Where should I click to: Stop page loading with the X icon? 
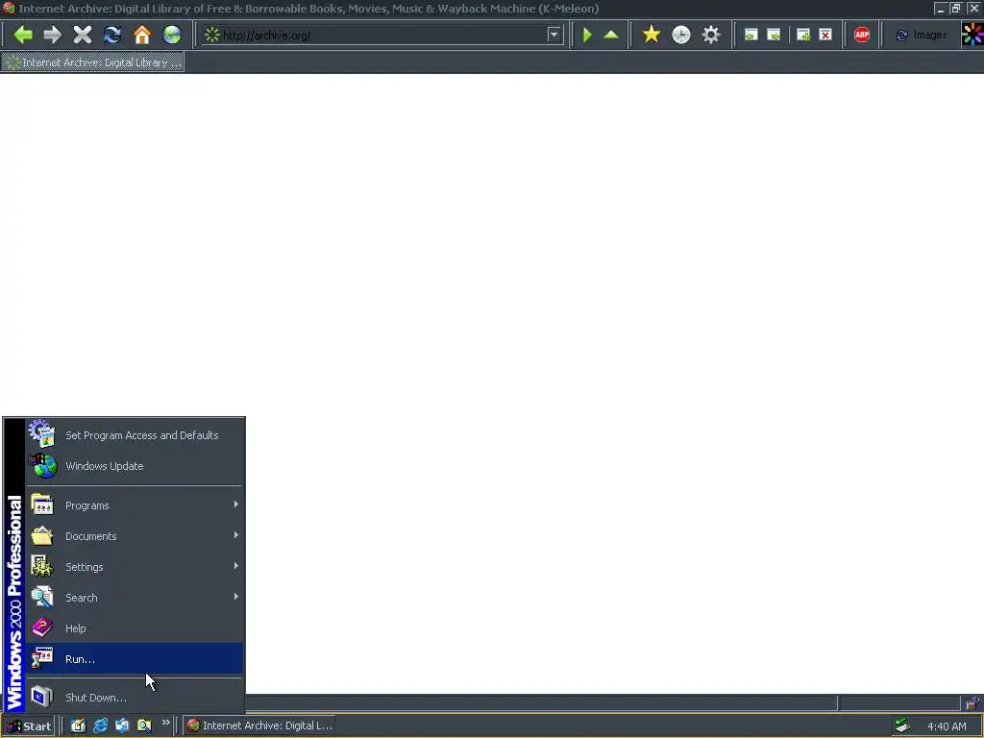(x=83, y=35)
